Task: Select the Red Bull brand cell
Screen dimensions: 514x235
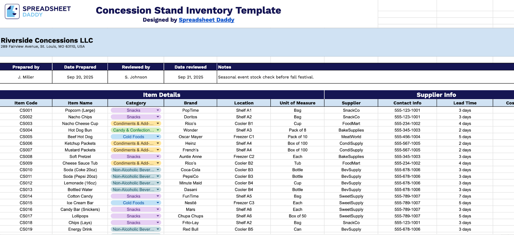Action: [x=190, y=229]
